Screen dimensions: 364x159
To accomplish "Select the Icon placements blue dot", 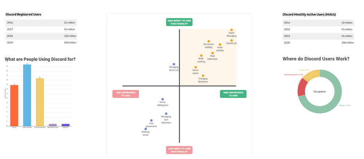I will tap(151, 120).
